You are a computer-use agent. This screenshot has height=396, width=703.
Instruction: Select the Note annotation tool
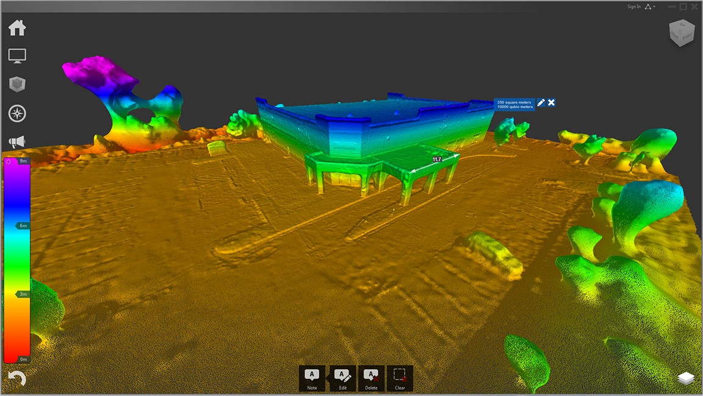[x=312, y=378]
